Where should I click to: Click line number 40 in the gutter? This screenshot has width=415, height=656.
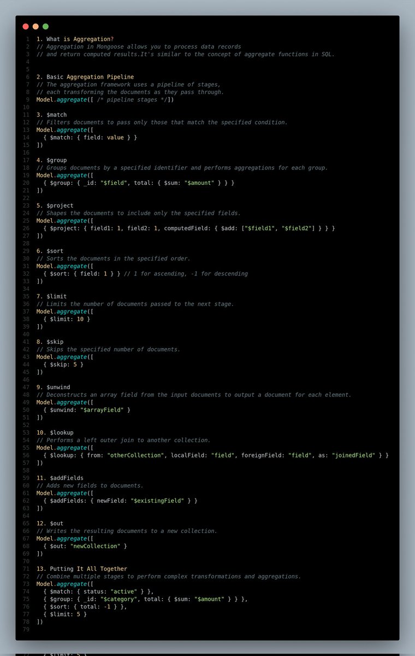pos(25,334)
